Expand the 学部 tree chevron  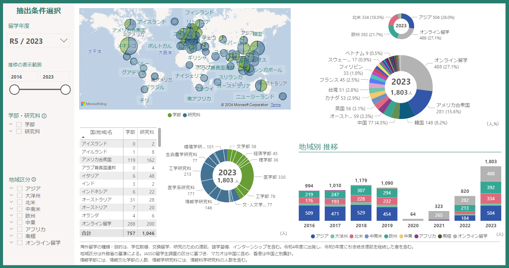[x=11, y=124]
